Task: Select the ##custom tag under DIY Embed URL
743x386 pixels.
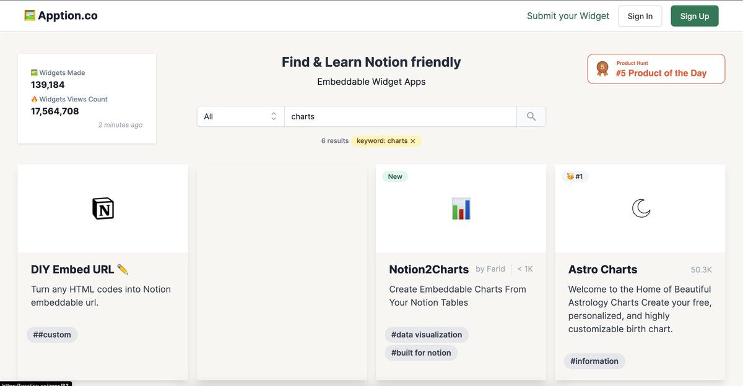Action: pyautogui.click(x=52, y=335)
